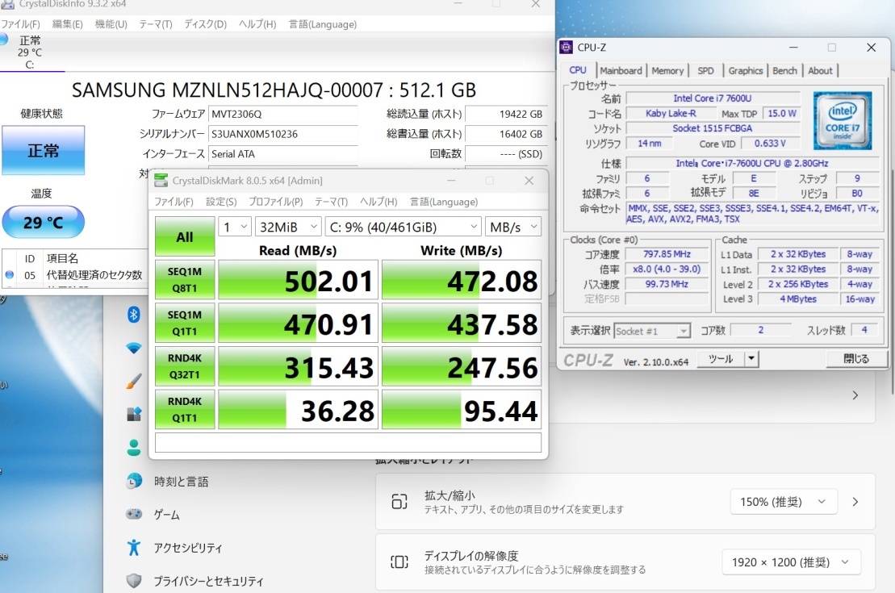Viewport: 895px width, 593px height.
Task: Click the 閉じる button in CPU-Z
Action: (856, 359)
